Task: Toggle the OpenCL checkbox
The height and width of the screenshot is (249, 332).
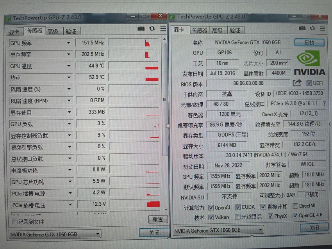Action: pyautogui.click(x=211, y=208)
